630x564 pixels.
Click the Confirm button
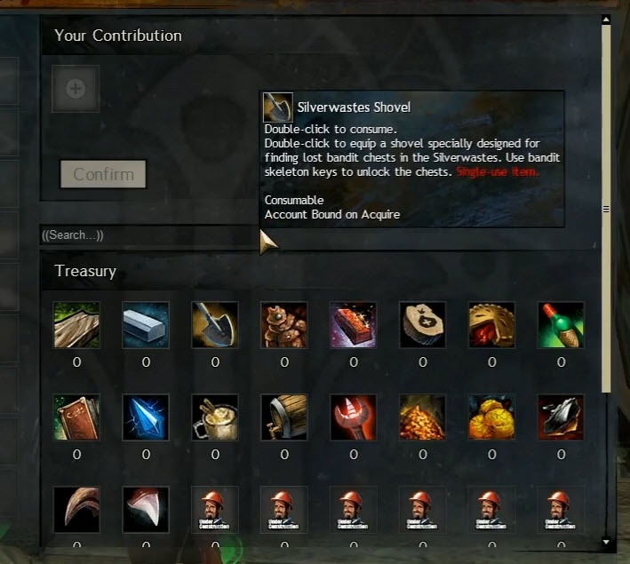coord(103,174)
